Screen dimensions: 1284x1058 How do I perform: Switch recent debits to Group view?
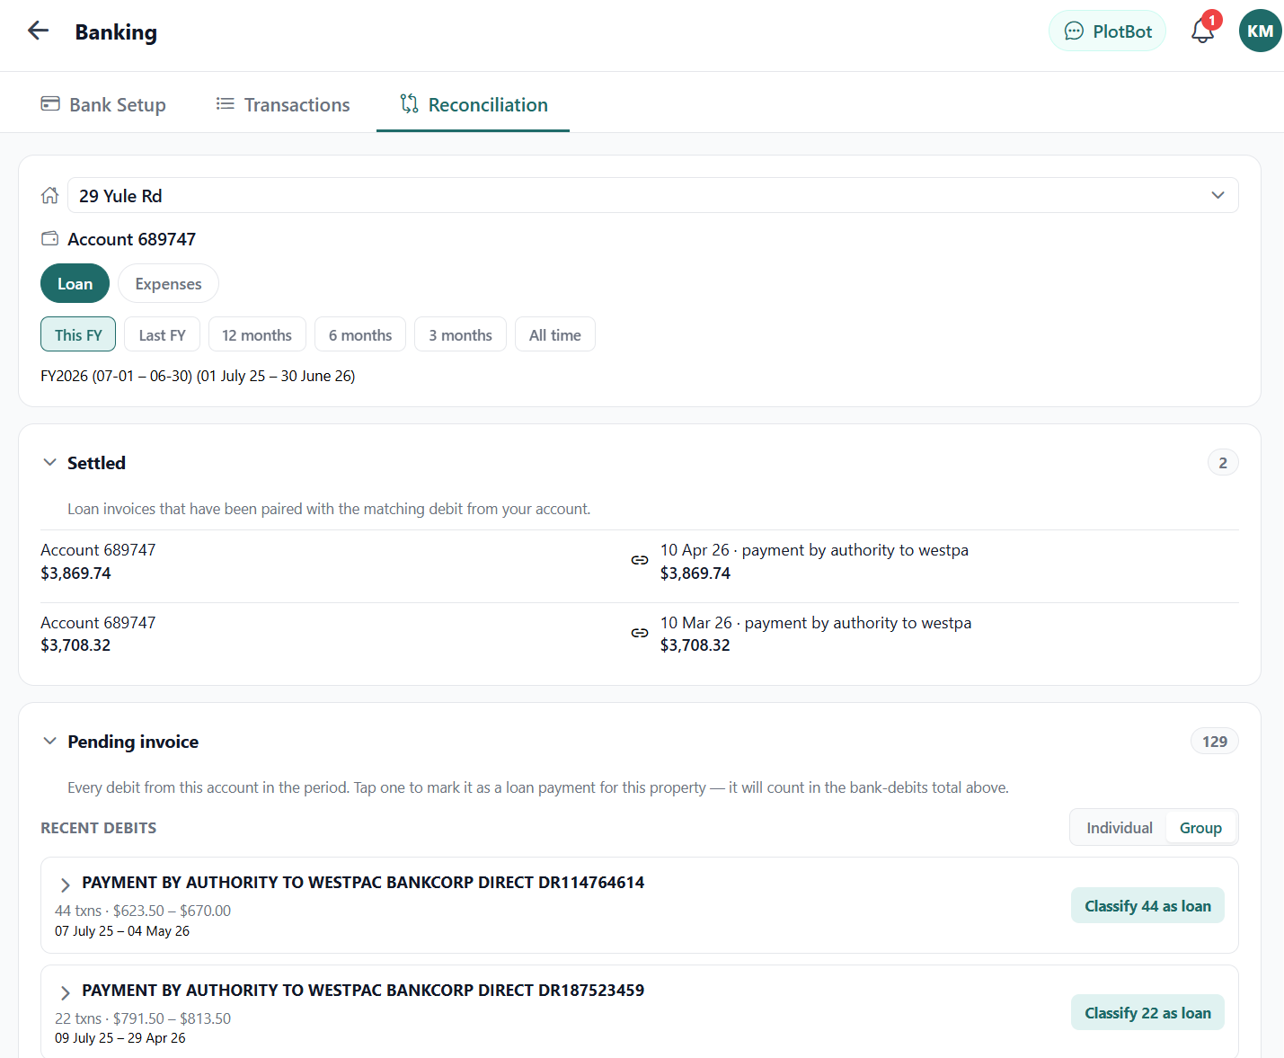tap(1200, 828)
